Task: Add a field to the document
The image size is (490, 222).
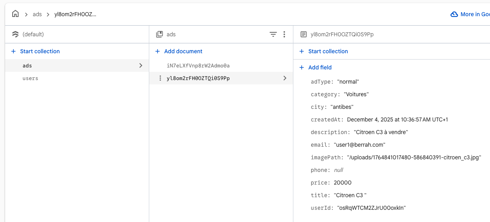Action: [319, 67]
